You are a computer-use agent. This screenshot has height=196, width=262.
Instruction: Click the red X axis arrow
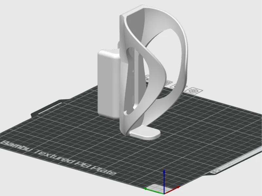pos(172,190)
